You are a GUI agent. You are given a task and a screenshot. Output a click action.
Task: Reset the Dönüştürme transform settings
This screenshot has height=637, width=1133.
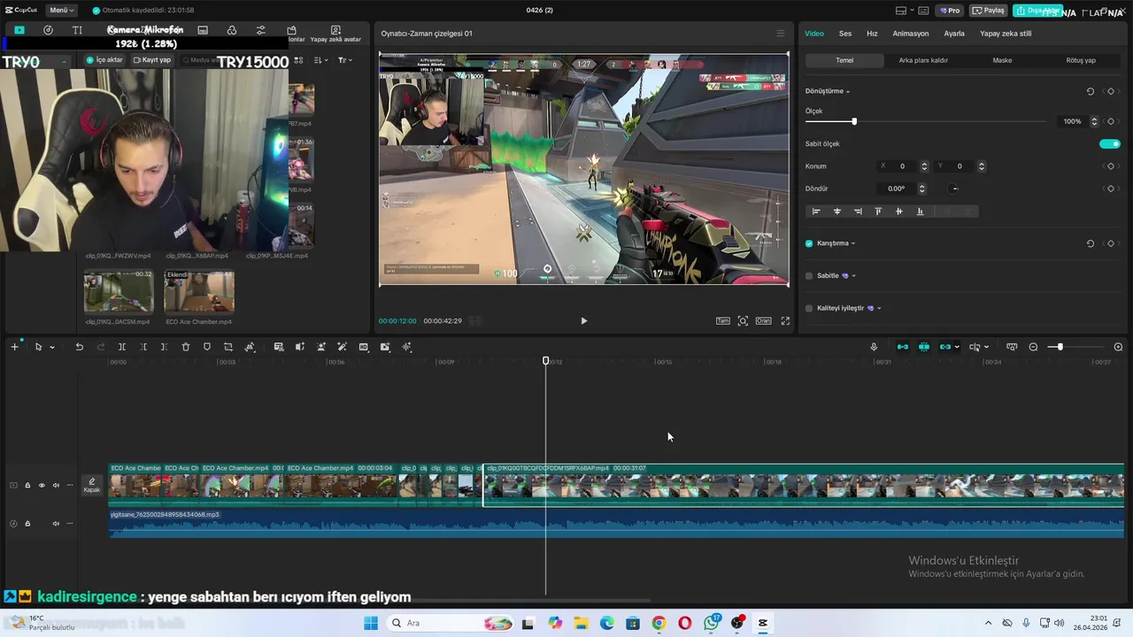(1091, 91)
